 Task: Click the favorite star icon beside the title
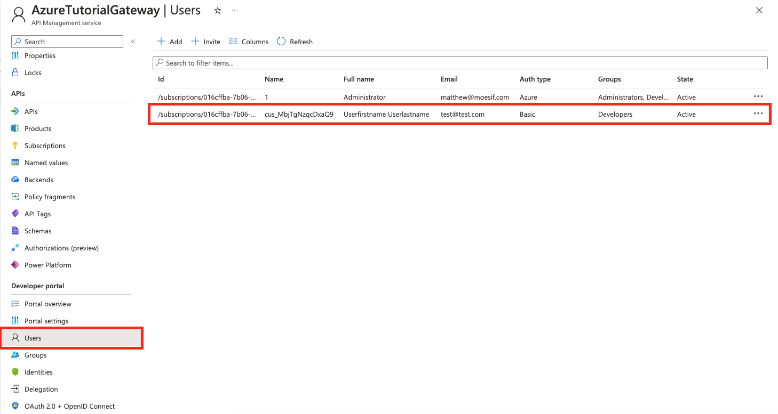[x=218, y=11]
